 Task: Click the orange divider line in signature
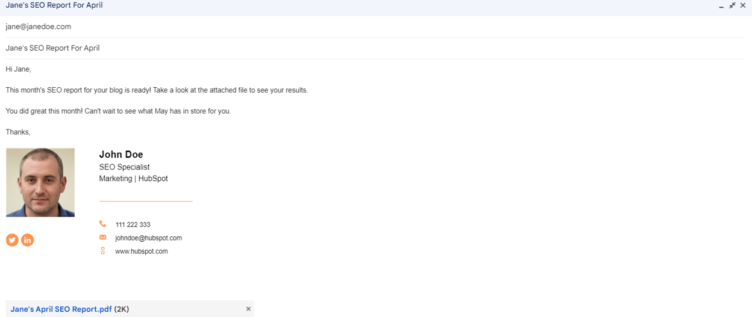click(x=146, y=201)
